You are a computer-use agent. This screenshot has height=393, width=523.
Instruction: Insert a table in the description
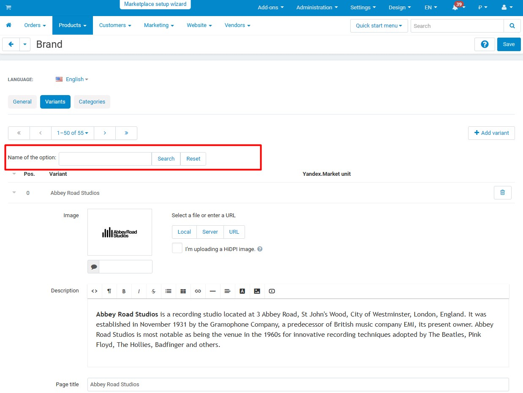tap(183, 291)
